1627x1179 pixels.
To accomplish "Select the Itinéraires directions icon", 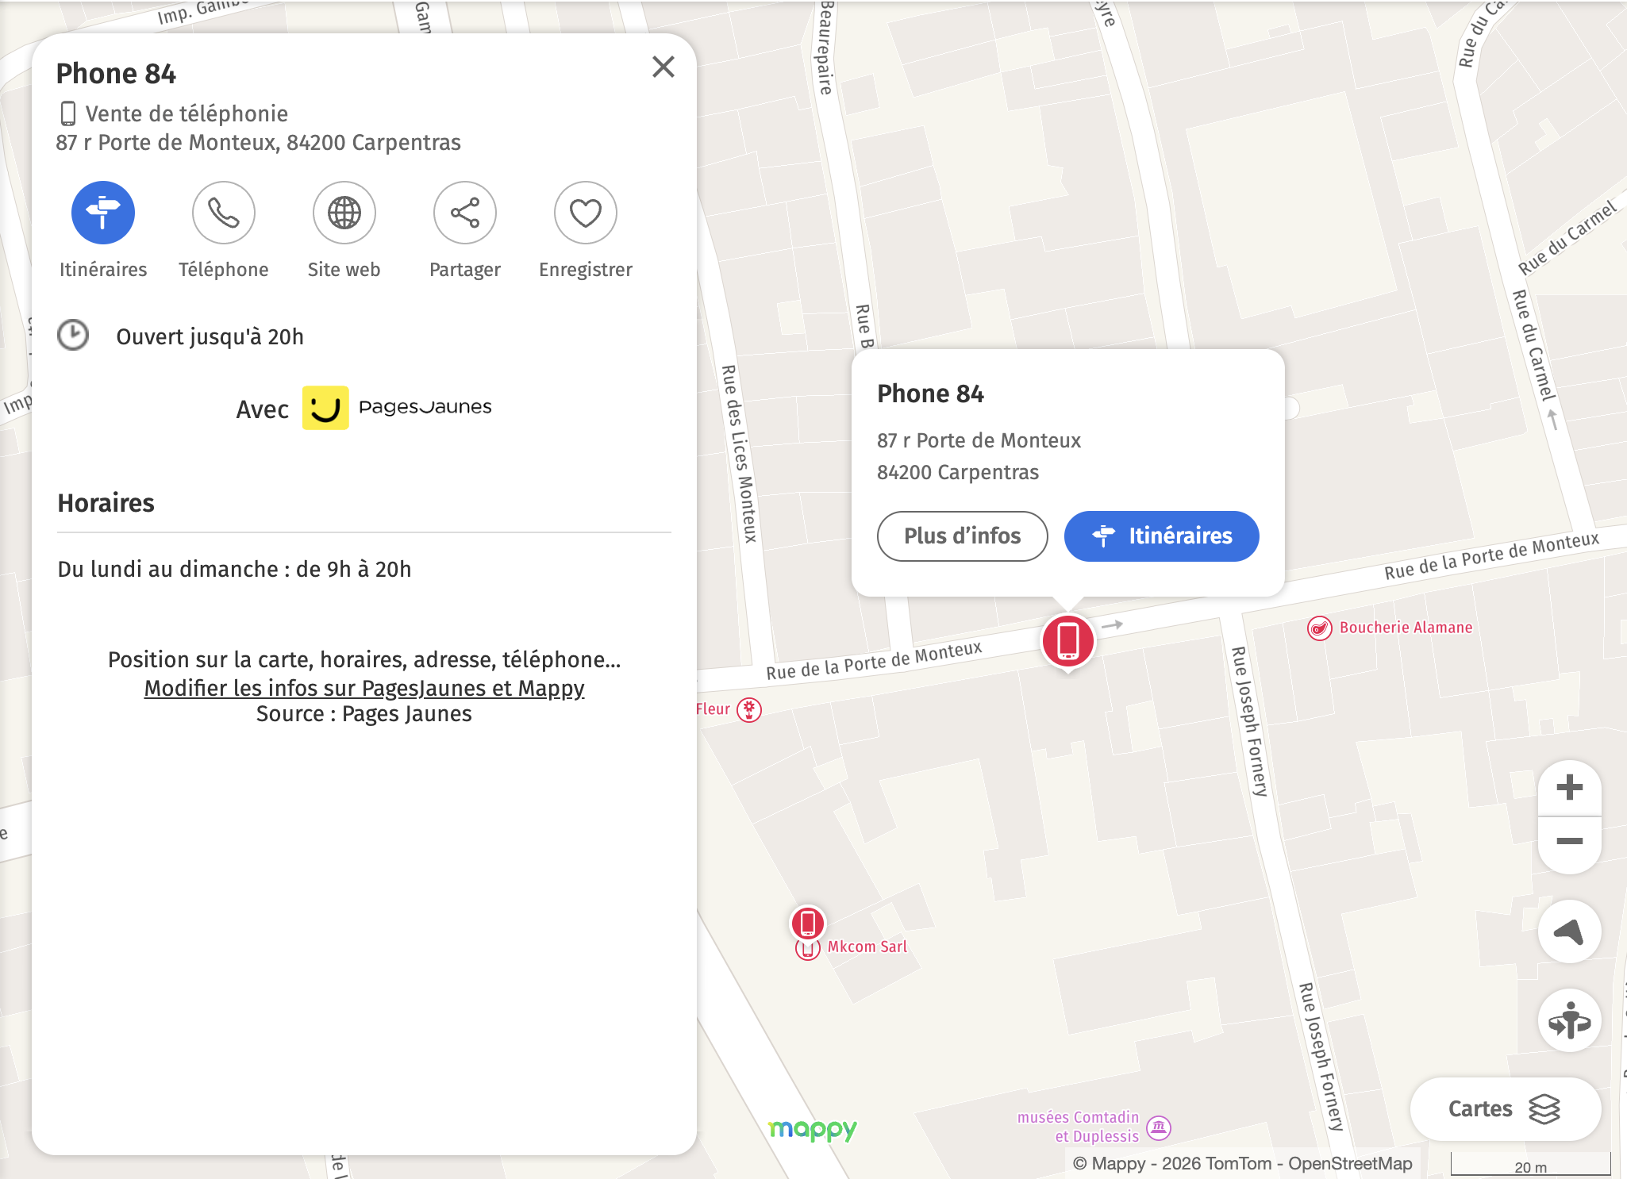I will coord(104,212).
